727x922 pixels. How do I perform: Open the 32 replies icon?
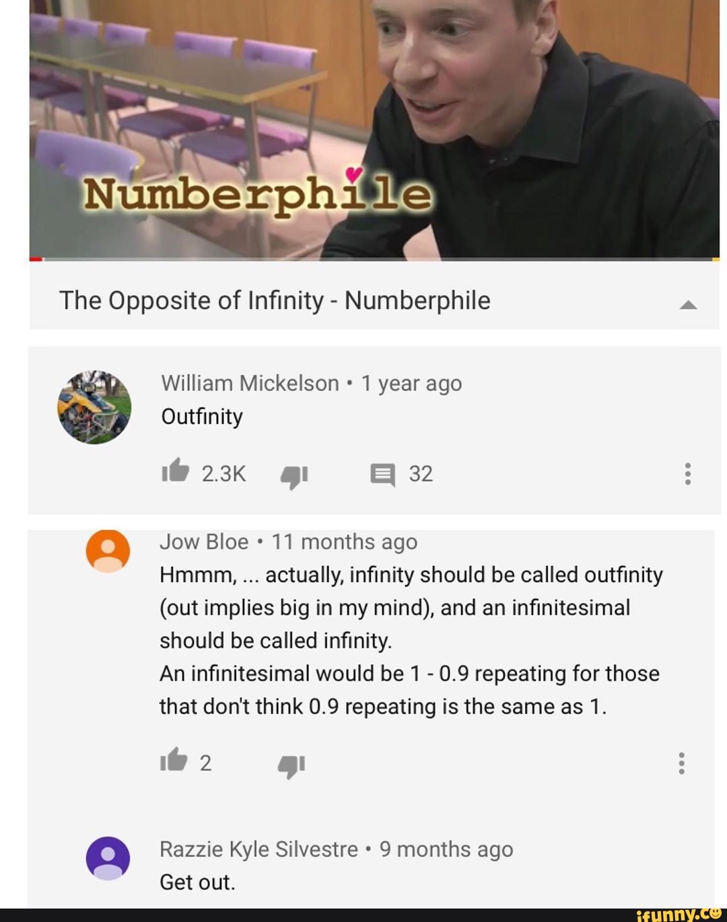tap(382, 474)
